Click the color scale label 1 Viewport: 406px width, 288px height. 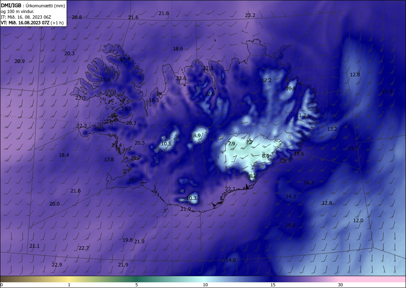tap(69, 285)
